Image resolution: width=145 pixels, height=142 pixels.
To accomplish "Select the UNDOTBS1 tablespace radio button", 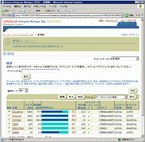I will (9, 128).
